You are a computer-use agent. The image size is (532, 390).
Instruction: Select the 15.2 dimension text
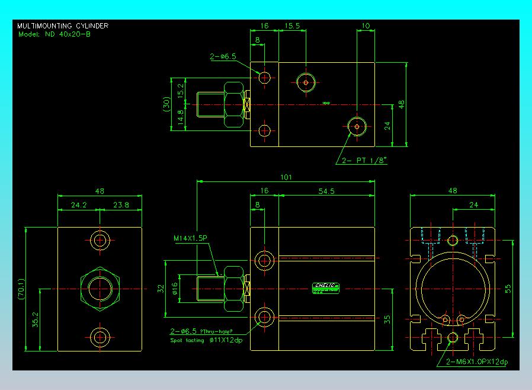(181, 91)
